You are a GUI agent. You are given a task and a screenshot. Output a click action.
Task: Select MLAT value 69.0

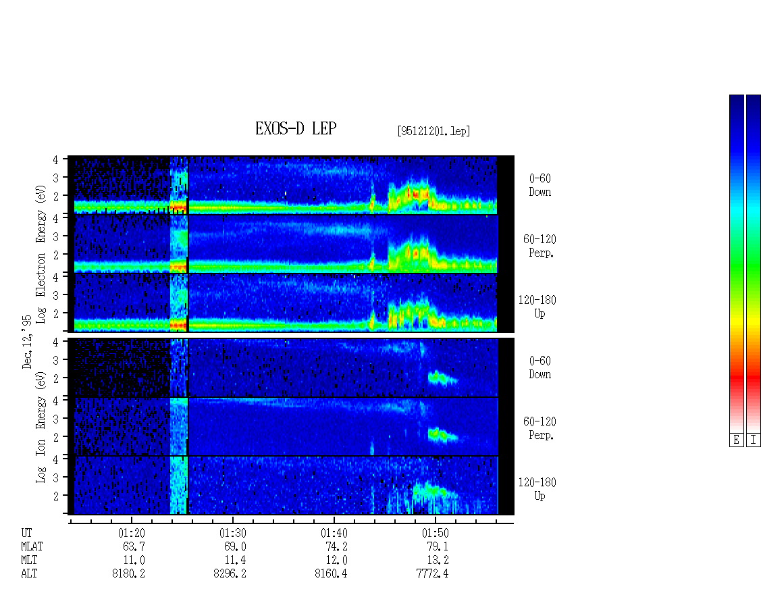(x=235, y=546)
